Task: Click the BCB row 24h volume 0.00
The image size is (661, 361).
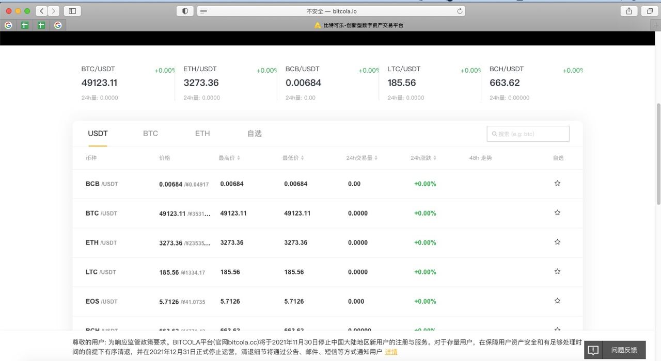Action: (354, 184)
